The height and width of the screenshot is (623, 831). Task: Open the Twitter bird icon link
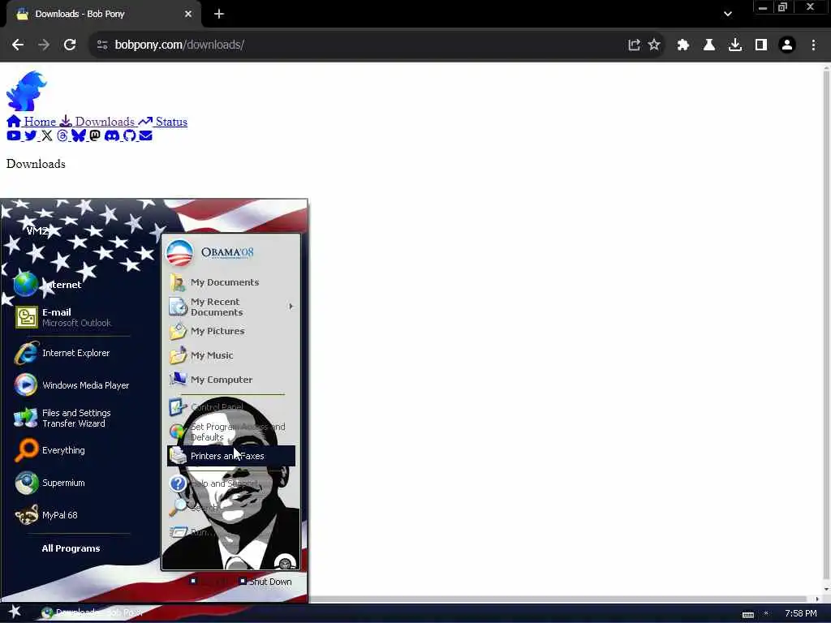point(30,135)
